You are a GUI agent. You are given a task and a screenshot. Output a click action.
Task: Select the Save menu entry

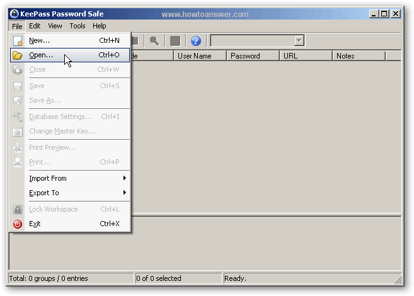point(70,86)
